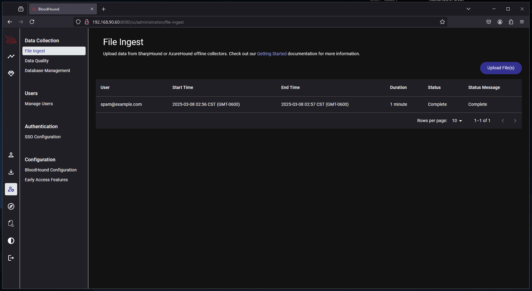This screenshot has width=532, height=291.
Task: Bookmark this page with the star
Action: tap(442, 22)
